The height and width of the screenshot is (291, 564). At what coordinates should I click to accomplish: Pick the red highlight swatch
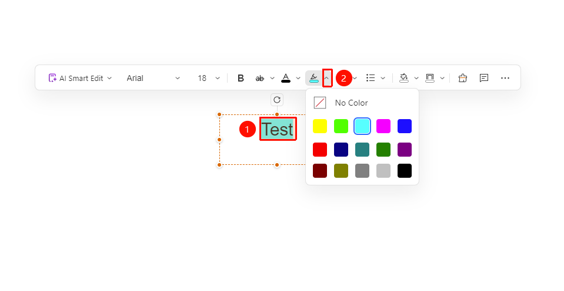pyautogui.click(x=320, y=150)
